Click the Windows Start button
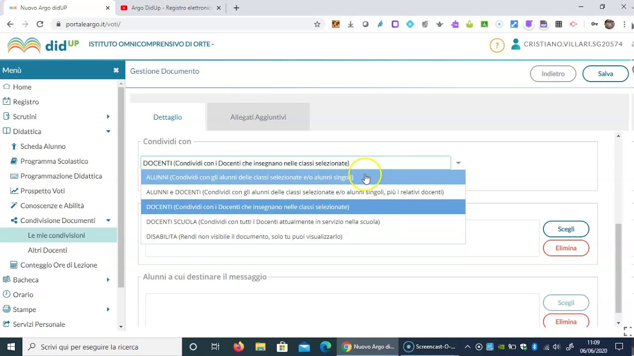The width and height of the screenshot is (634, 356). tap(11, 347)
